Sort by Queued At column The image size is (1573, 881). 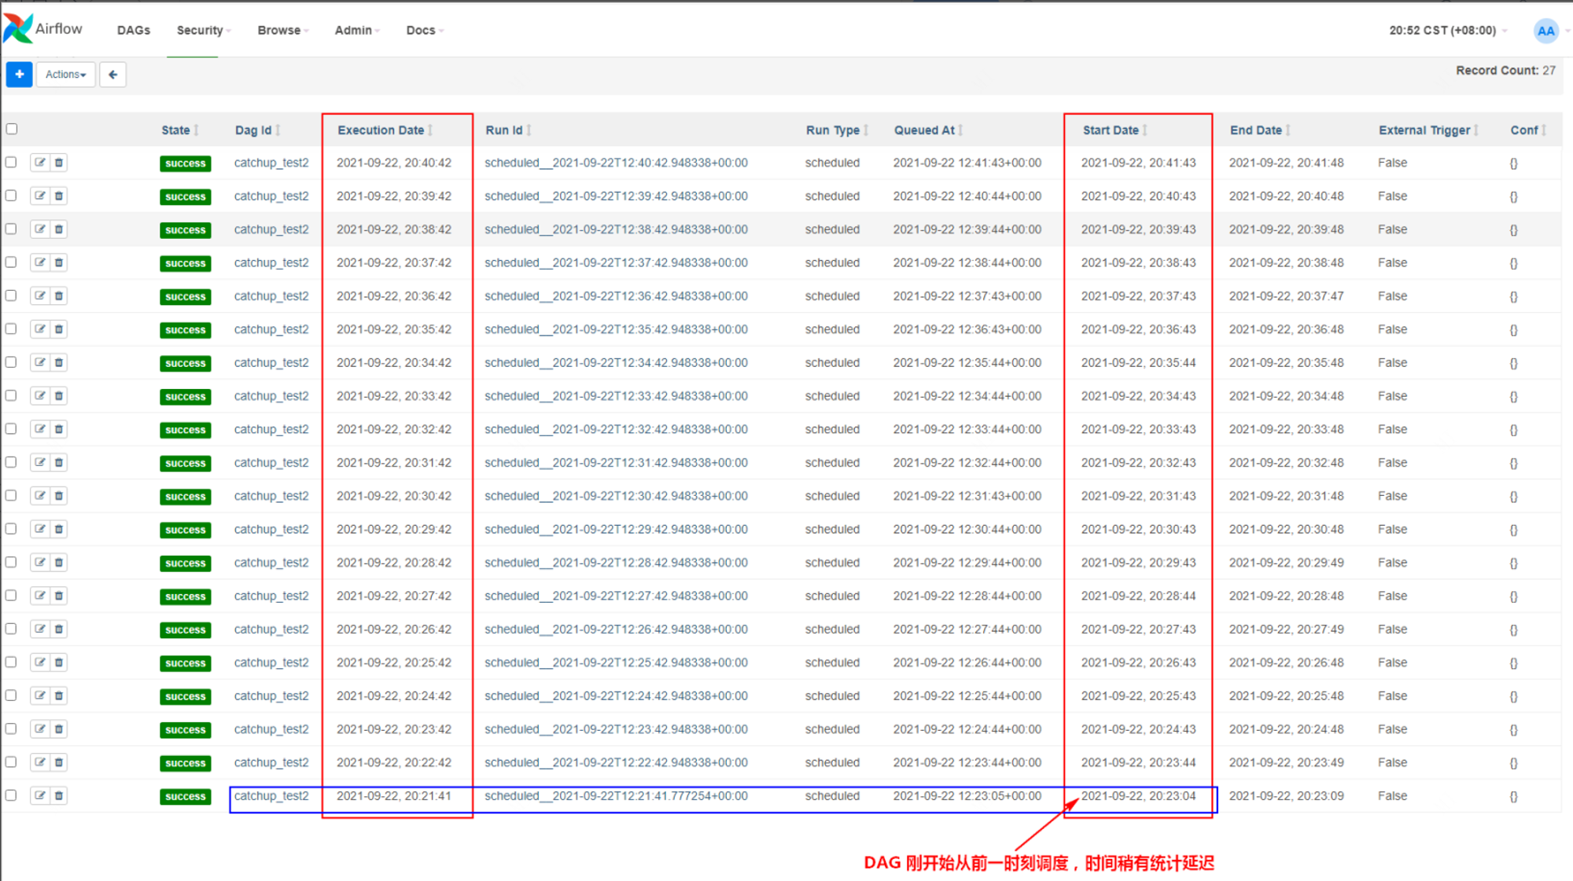928,130
